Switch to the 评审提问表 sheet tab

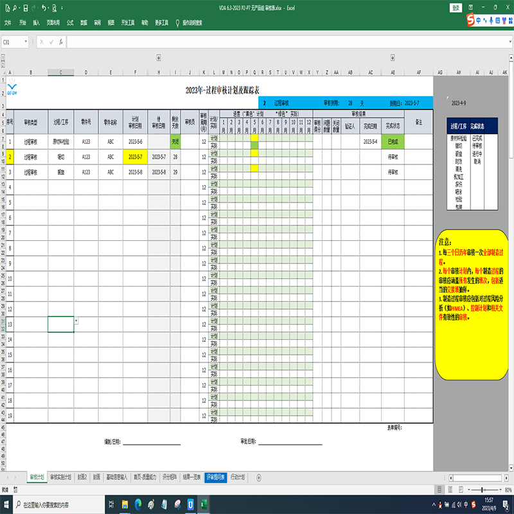(215, 477)
